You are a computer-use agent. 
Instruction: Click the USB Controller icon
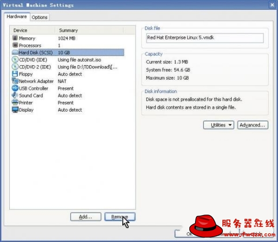click(15, 88)
